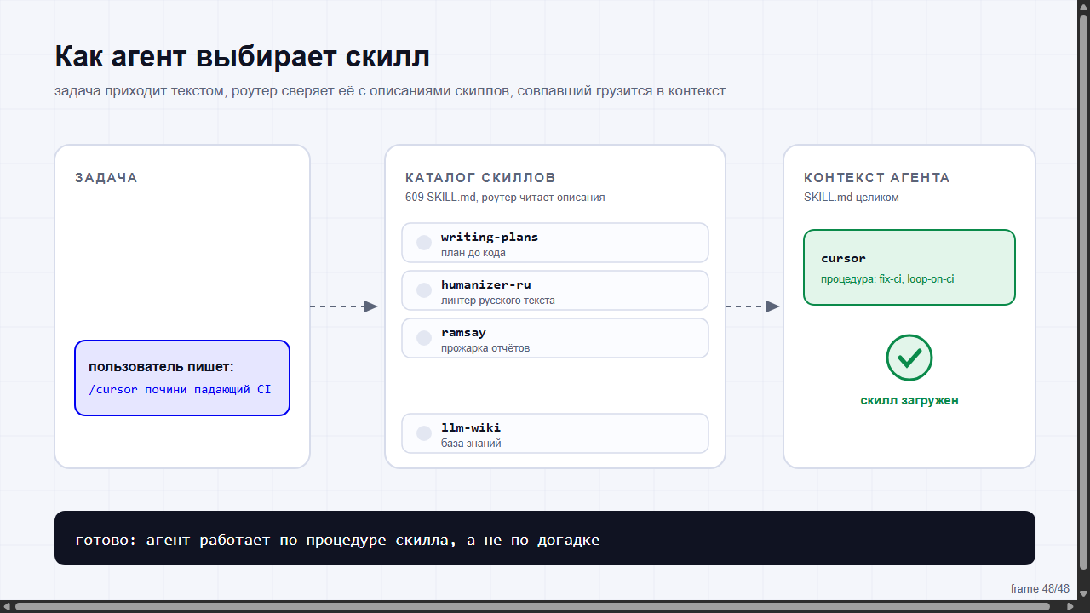Click the 'база знаний' description
The height and width of the screenshot is (613, 1090).
pyautogui.click(x=471, y=444)
